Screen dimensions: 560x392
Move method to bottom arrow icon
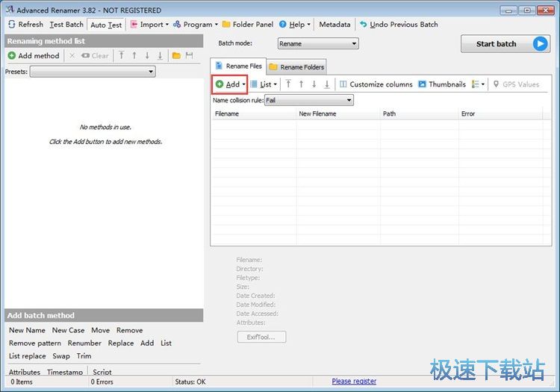(160, 55)
